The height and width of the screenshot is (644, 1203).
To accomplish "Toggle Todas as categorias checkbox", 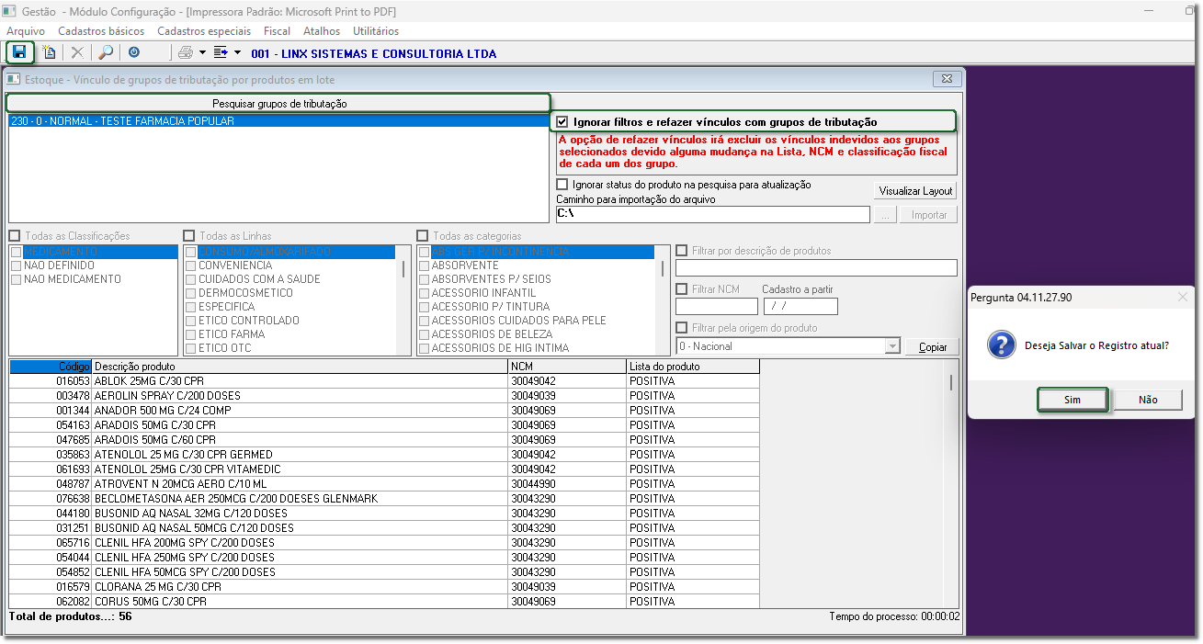I will (423, 236).
